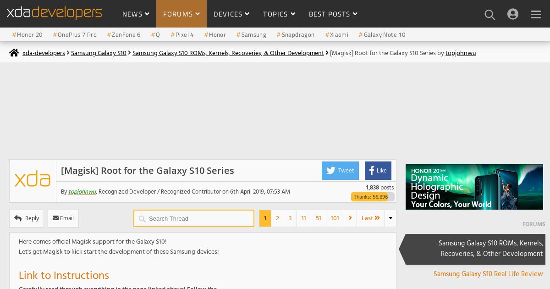The width and height of the screenshot is (550, 289).
Task: Go to page 2 of thread
Action: point(277,218)
